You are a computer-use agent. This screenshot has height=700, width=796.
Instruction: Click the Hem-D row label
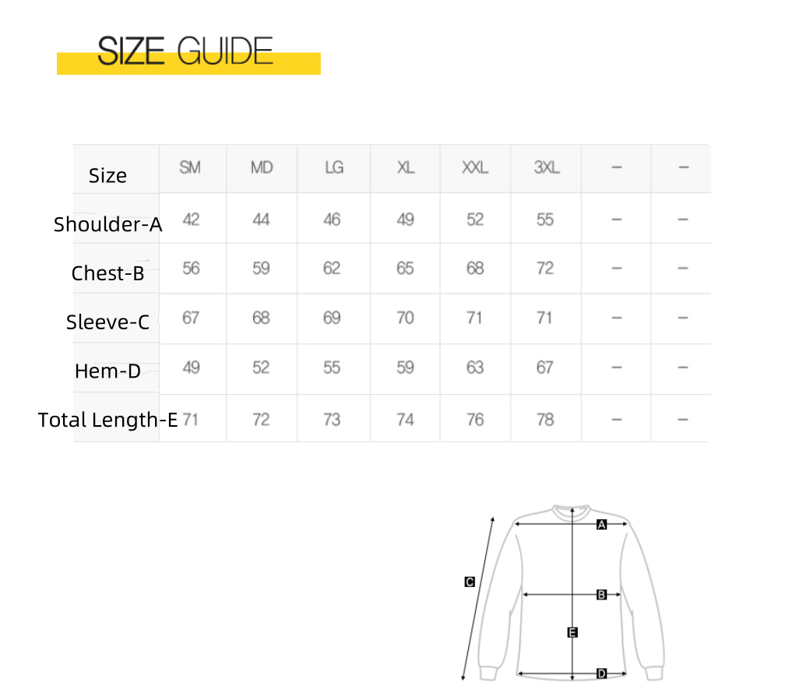(108, 371)
